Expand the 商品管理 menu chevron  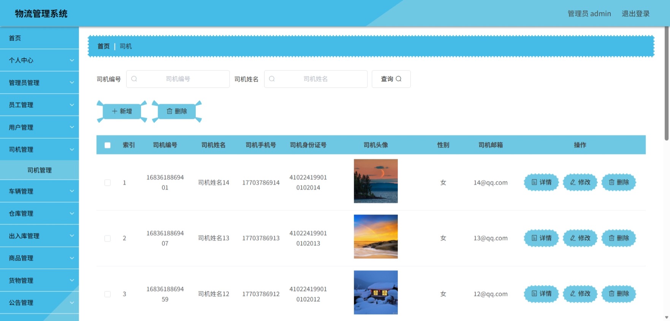(72, 258)
